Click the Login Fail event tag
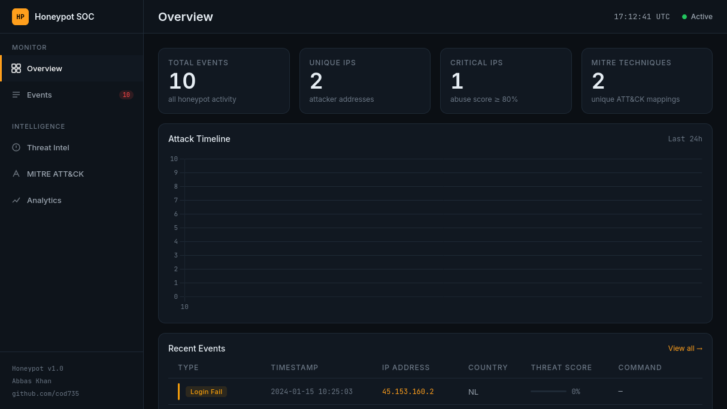727x409 pixels. click(x=206, y=392)
